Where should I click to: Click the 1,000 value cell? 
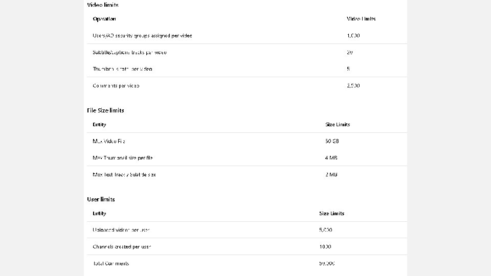pos(353,36)
